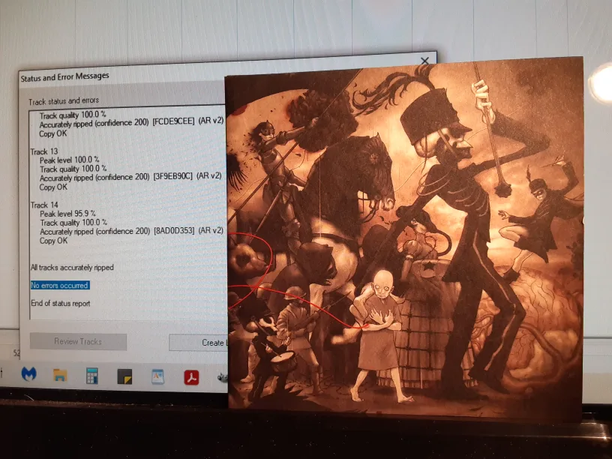The height and width of the screenshot is (459, 612).
Task: Click the End of status report text
Action: (60, 303)
